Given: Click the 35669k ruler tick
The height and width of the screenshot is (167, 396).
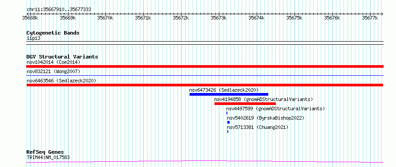Looking at the screenshot, I should pyautogui.click(x=68, y=18).
